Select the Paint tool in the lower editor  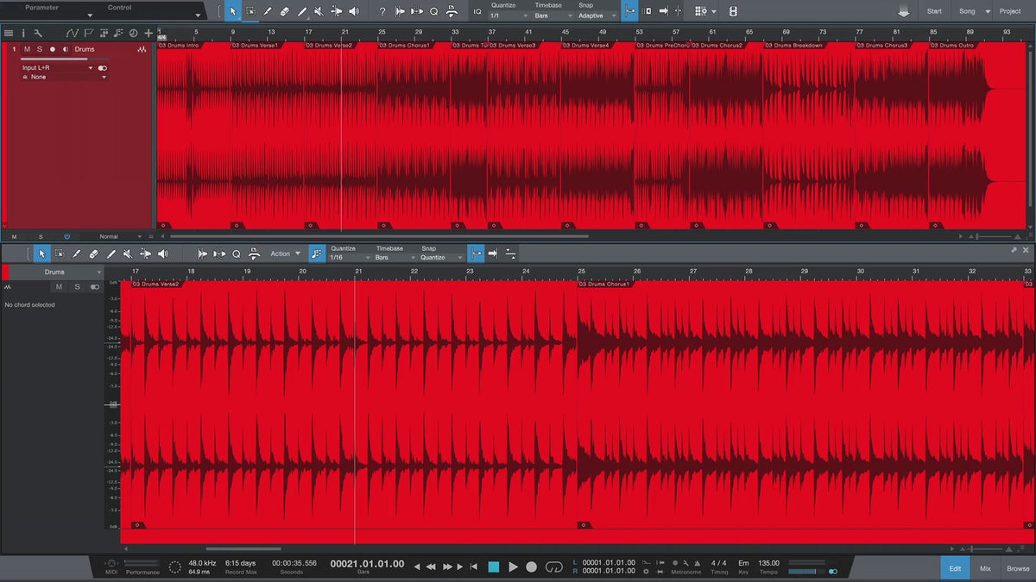tap(111, 253)
